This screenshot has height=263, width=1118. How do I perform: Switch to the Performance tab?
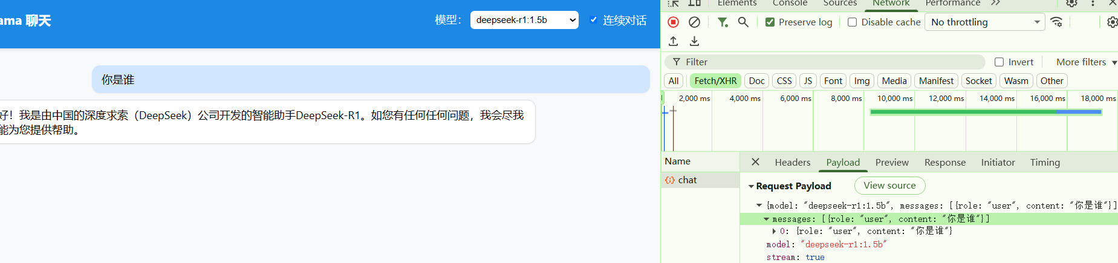click(x=952, y=3)
